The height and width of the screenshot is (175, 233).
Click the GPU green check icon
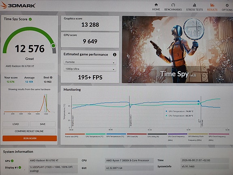(x=12, y=161)
